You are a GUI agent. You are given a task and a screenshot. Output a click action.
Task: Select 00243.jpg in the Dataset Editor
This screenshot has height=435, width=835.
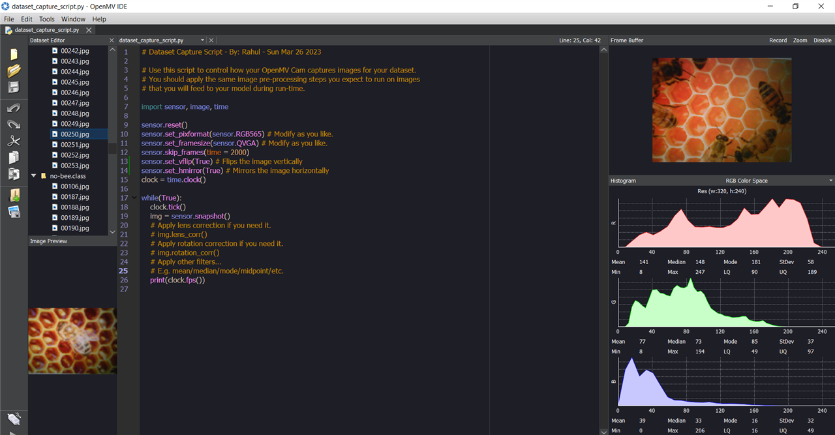74,61
